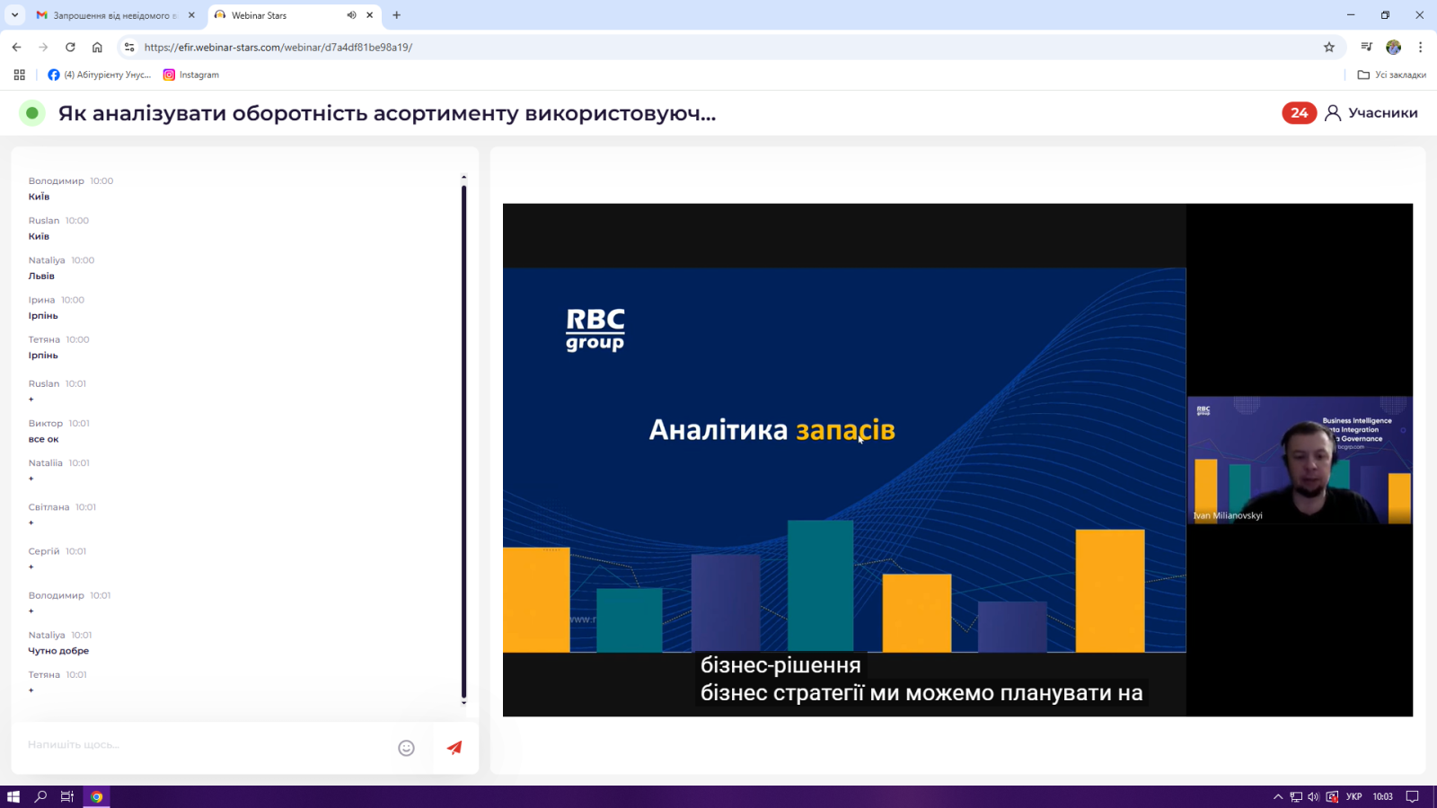Open the emoji picker in chat
The height and width of the screenshot is (808, 1437).
406,748
